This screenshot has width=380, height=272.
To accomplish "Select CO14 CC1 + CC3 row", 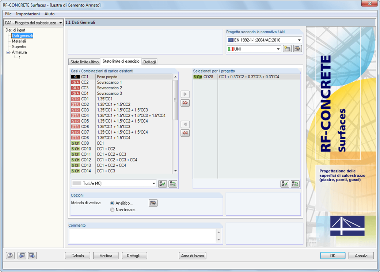I will click(121, 171).
